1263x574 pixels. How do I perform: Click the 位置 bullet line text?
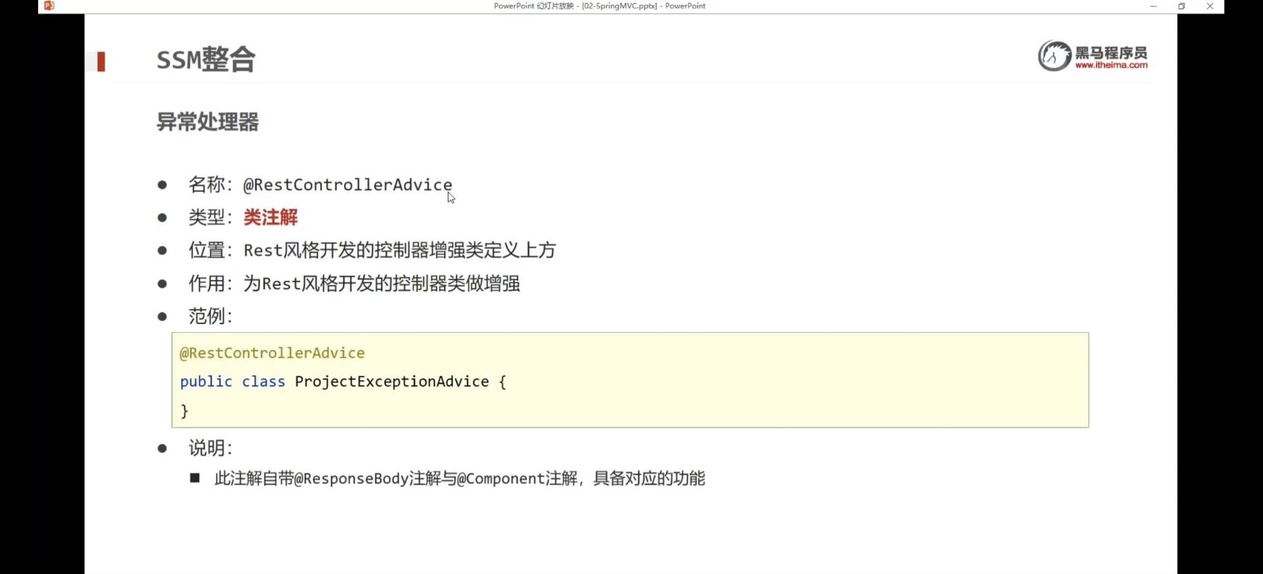pyautogui.click(x=372, y=250)
